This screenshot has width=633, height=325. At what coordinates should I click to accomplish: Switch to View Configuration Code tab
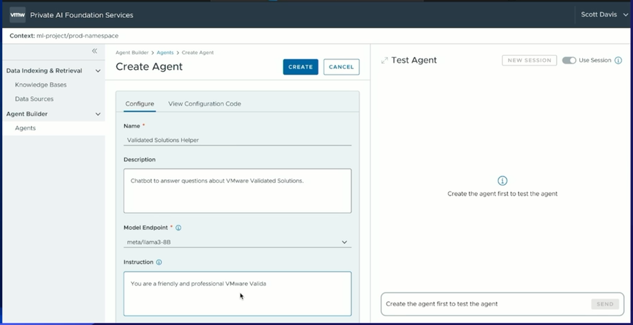204,104
